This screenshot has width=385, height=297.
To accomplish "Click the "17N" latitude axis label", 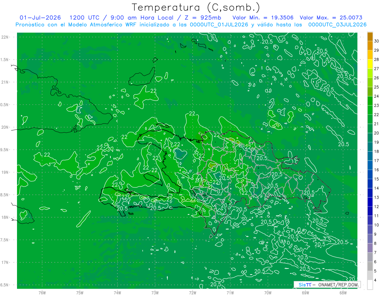I will [5, 262].
